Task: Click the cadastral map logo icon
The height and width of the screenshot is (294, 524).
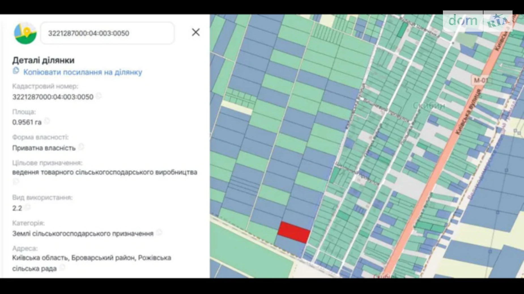Action: tap(25, 33)
